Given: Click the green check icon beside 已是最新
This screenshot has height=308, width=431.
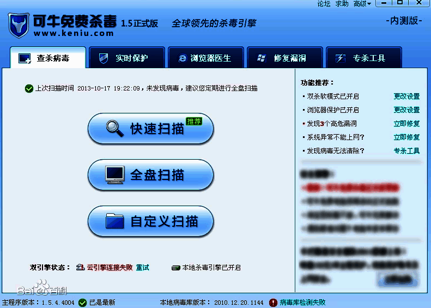Looking at the screenshot, I should click(x=82, y=303).
